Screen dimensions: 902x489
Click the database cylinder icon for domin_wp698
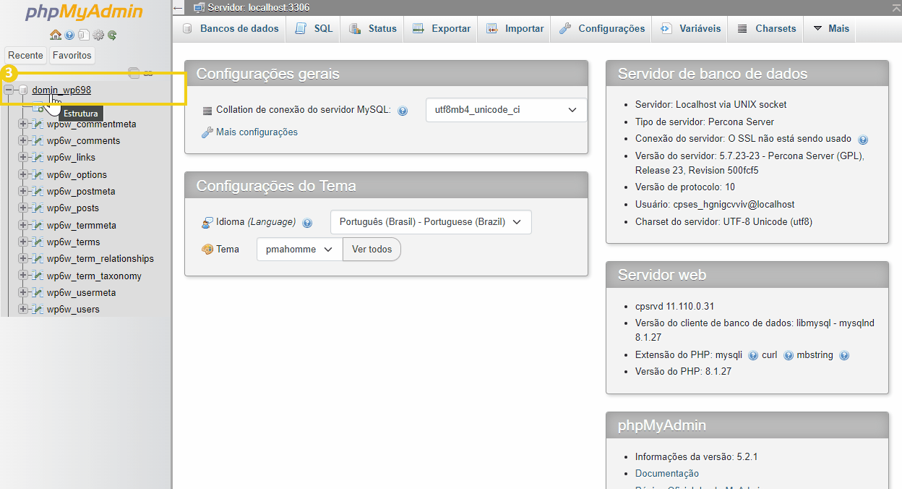tap(23, 90)
